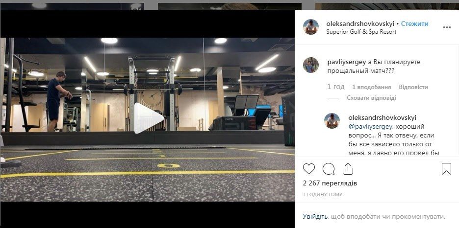
Task: Open oleksandrshovkovskyi username in reply
Action: coord(382,117)
